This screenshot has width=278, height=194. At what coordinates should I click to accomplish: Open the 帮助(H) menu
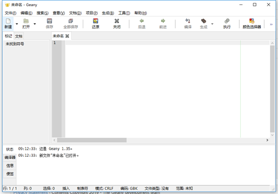(x=141, y=13)
